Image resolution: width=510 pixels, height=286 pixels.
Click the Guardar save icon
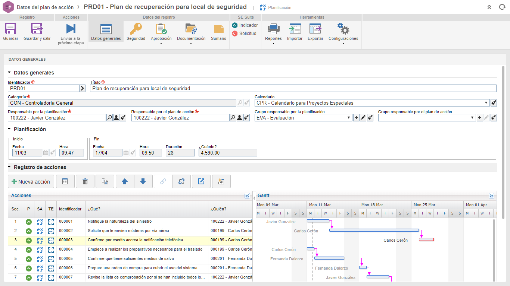point(10,29)
